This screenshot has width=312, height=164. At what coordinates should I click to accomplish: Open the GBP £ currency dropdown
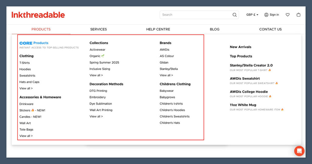(252, 15)
